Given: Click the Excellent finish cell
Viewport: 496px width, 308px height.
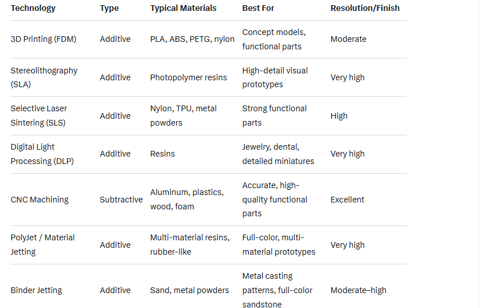Looking at the screenshot, I should point(347,200).
